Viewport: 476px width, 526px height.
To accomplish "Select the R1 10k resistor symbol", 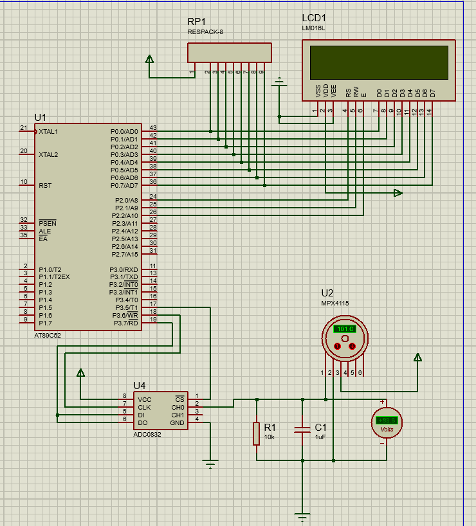I will (257, 433).
